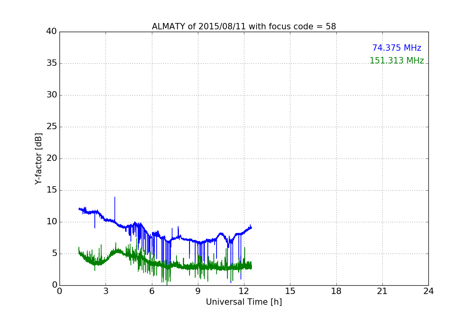Click x-axis tick label 24
The image size is (476, 317).
(428, 291)
